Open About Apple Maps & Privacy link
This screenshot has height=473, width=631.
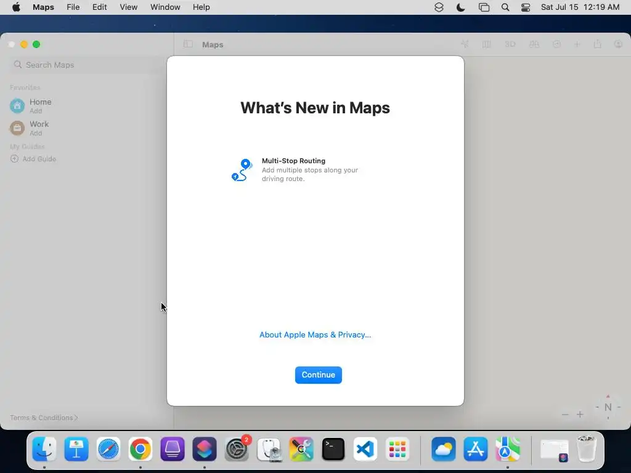pyautogui.click(x=315, y=334)
